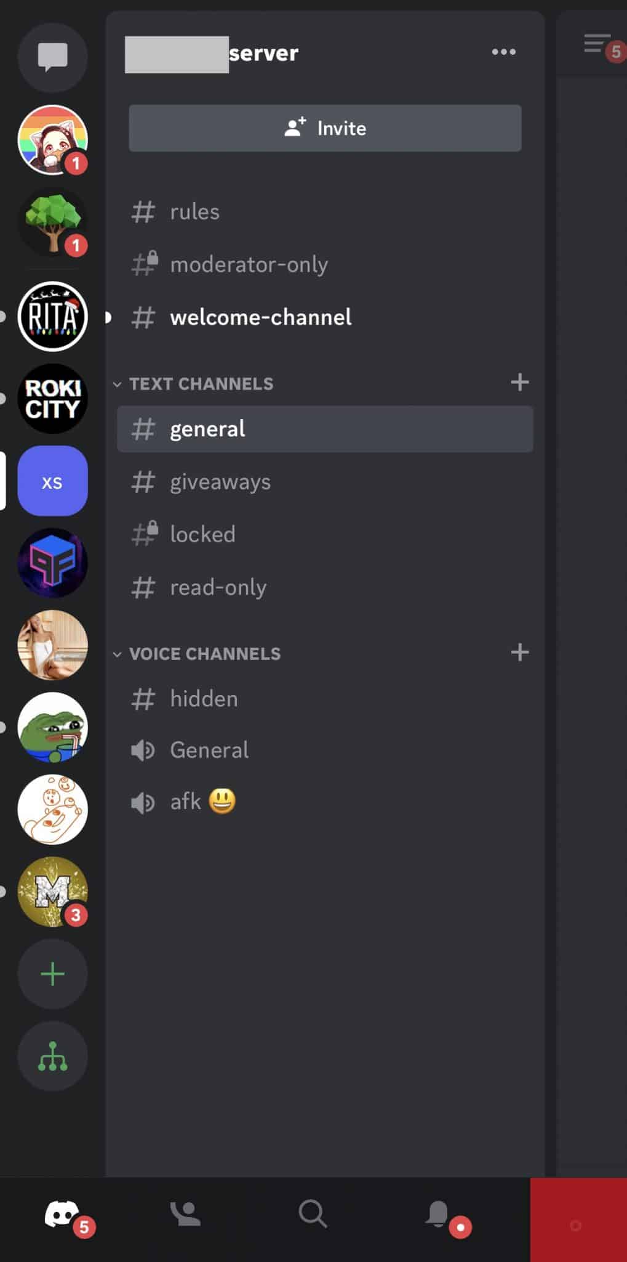
Task: Join the General voice channel
Action: (209, 750)
